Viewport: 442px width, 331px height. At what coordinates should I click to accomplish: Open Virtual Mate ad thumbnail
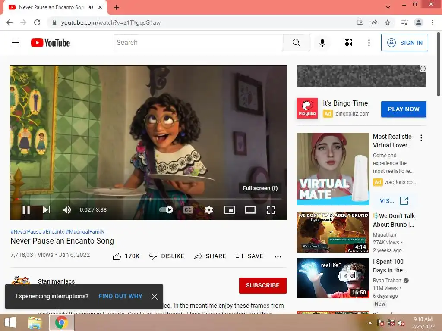(333, 169)
